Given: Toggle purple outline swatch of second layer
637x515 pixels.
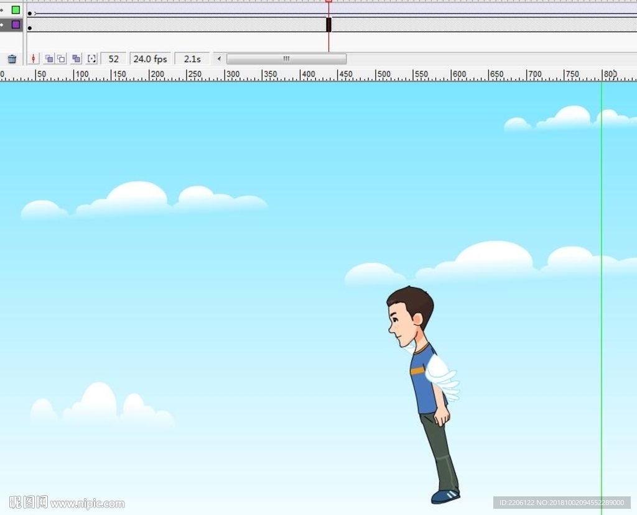Looking at the screenshot, I should [x=16, y=25].
